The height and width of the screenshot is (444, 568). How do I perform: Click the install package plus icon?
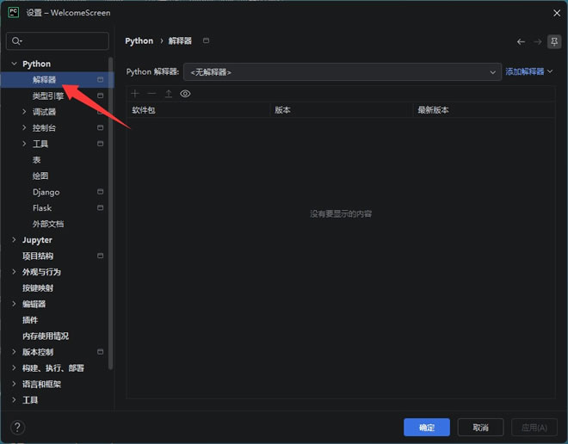(x=135, y=94)
